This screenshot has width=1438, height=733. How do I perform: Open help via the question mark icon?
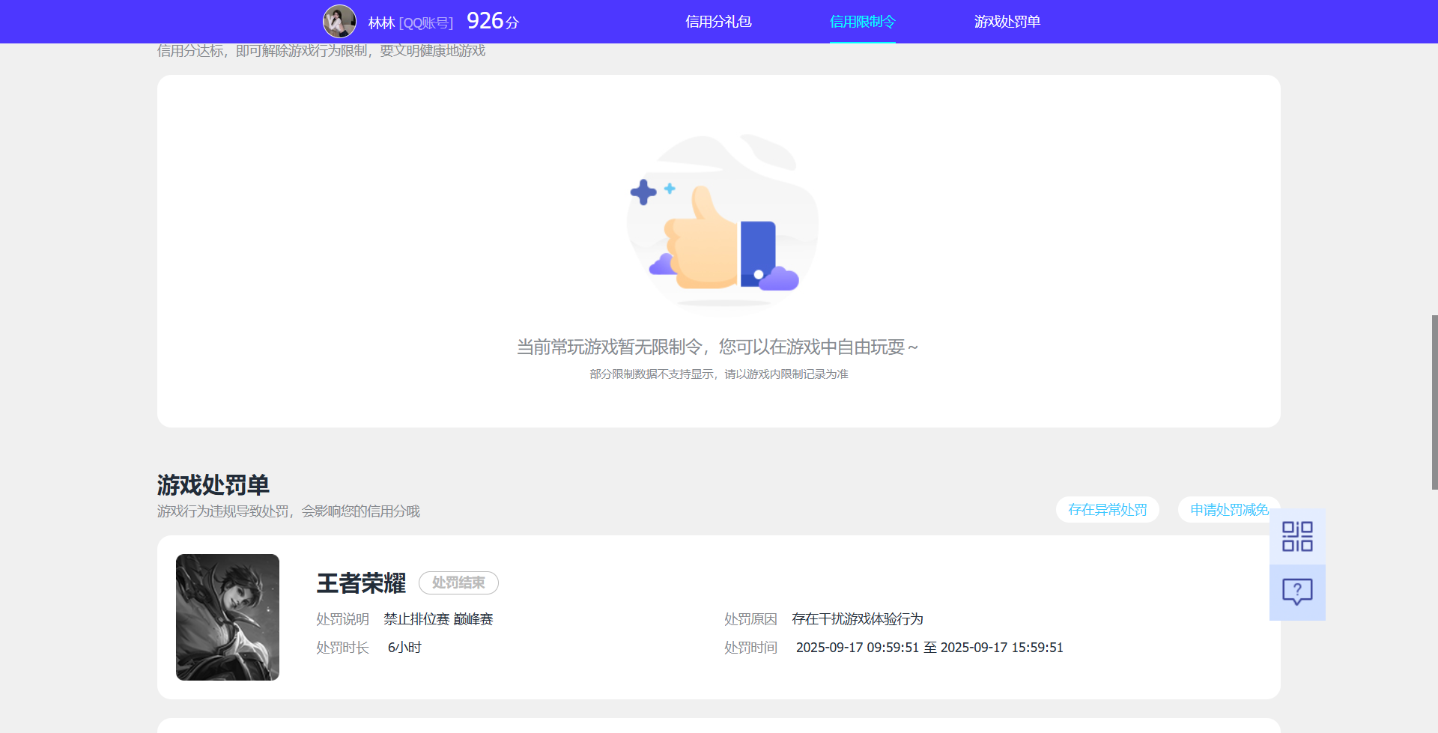1298,592
